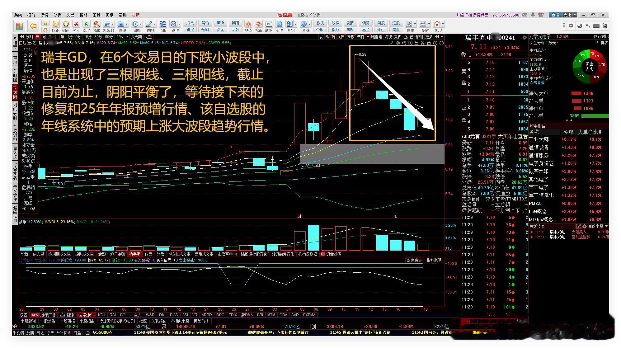Viewport: 621px width, 348px height.
Task: Click the 资金占比 pie chart
Action: (589, 67)
